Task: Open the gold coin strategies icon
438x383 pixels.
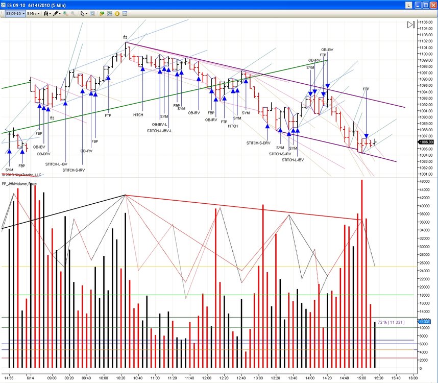Action: point(117,13)
